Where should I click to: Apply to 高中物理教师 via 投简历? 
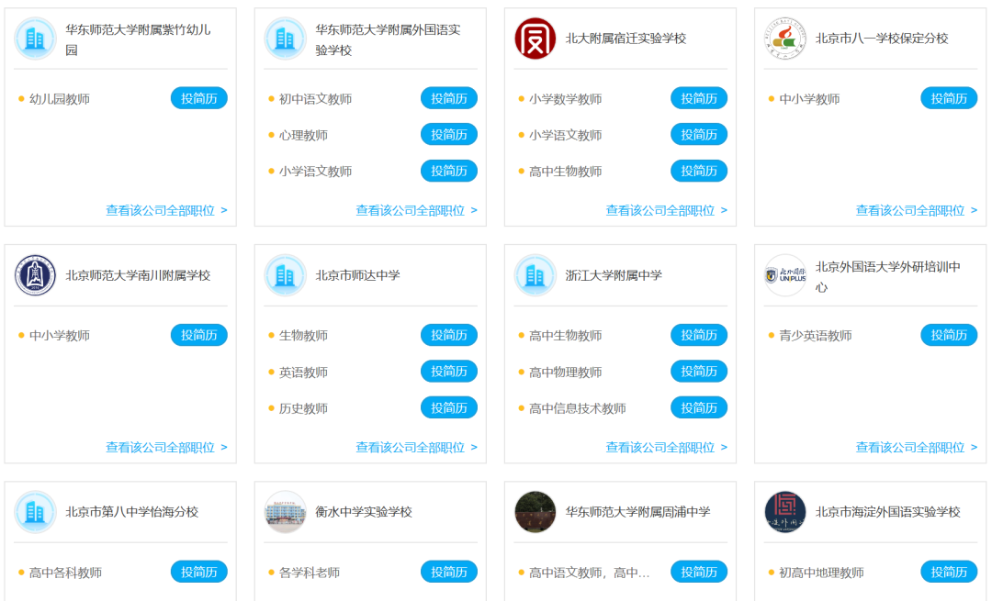point(699,372)
